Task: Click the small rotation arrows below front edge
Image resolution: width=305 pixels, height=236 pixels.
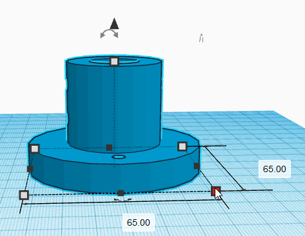Action: point(123,200)
